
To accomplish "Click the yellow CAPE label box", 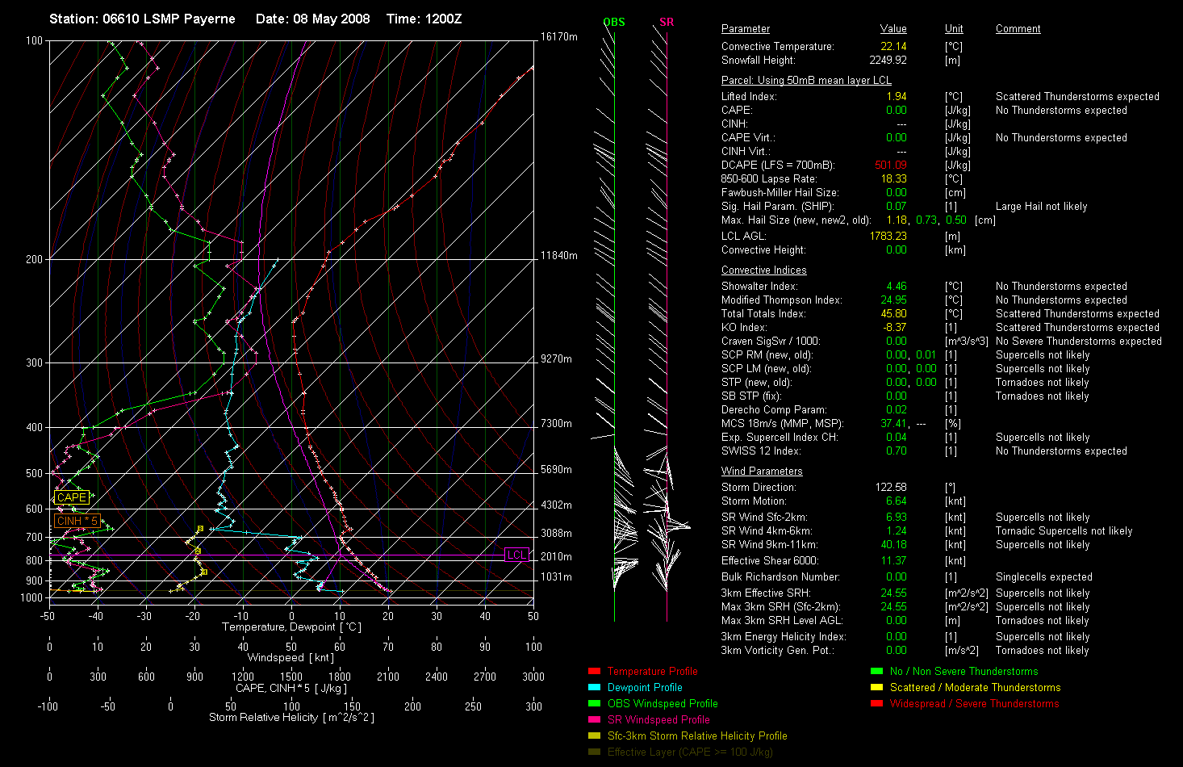I will pos(71,497).
